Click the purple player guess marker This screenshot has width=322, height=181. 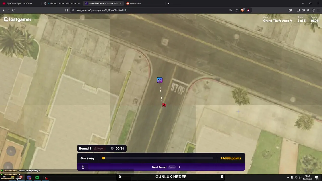coord(160,80)
